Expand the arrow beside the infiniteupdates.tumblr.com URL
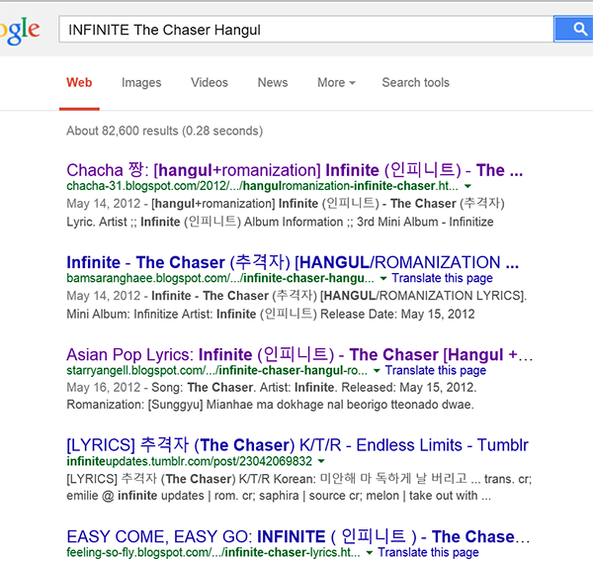 (x=321, y=462)
